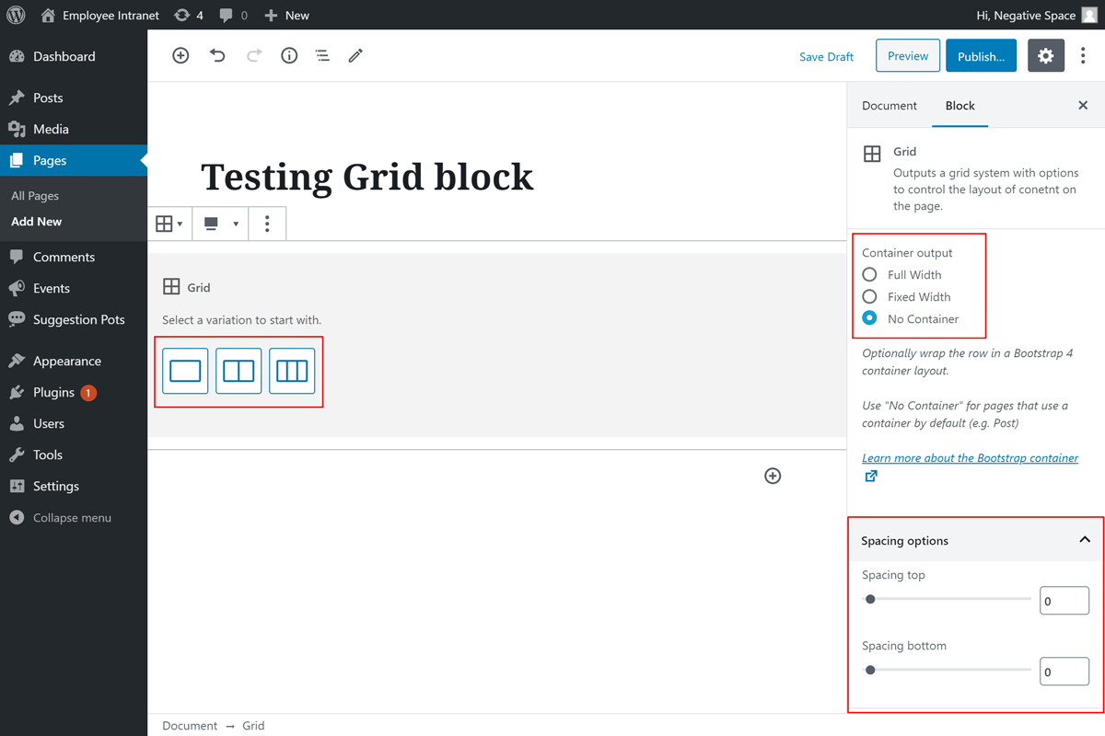
Task: Click the Publish button
Action: (x=981, y=56)
